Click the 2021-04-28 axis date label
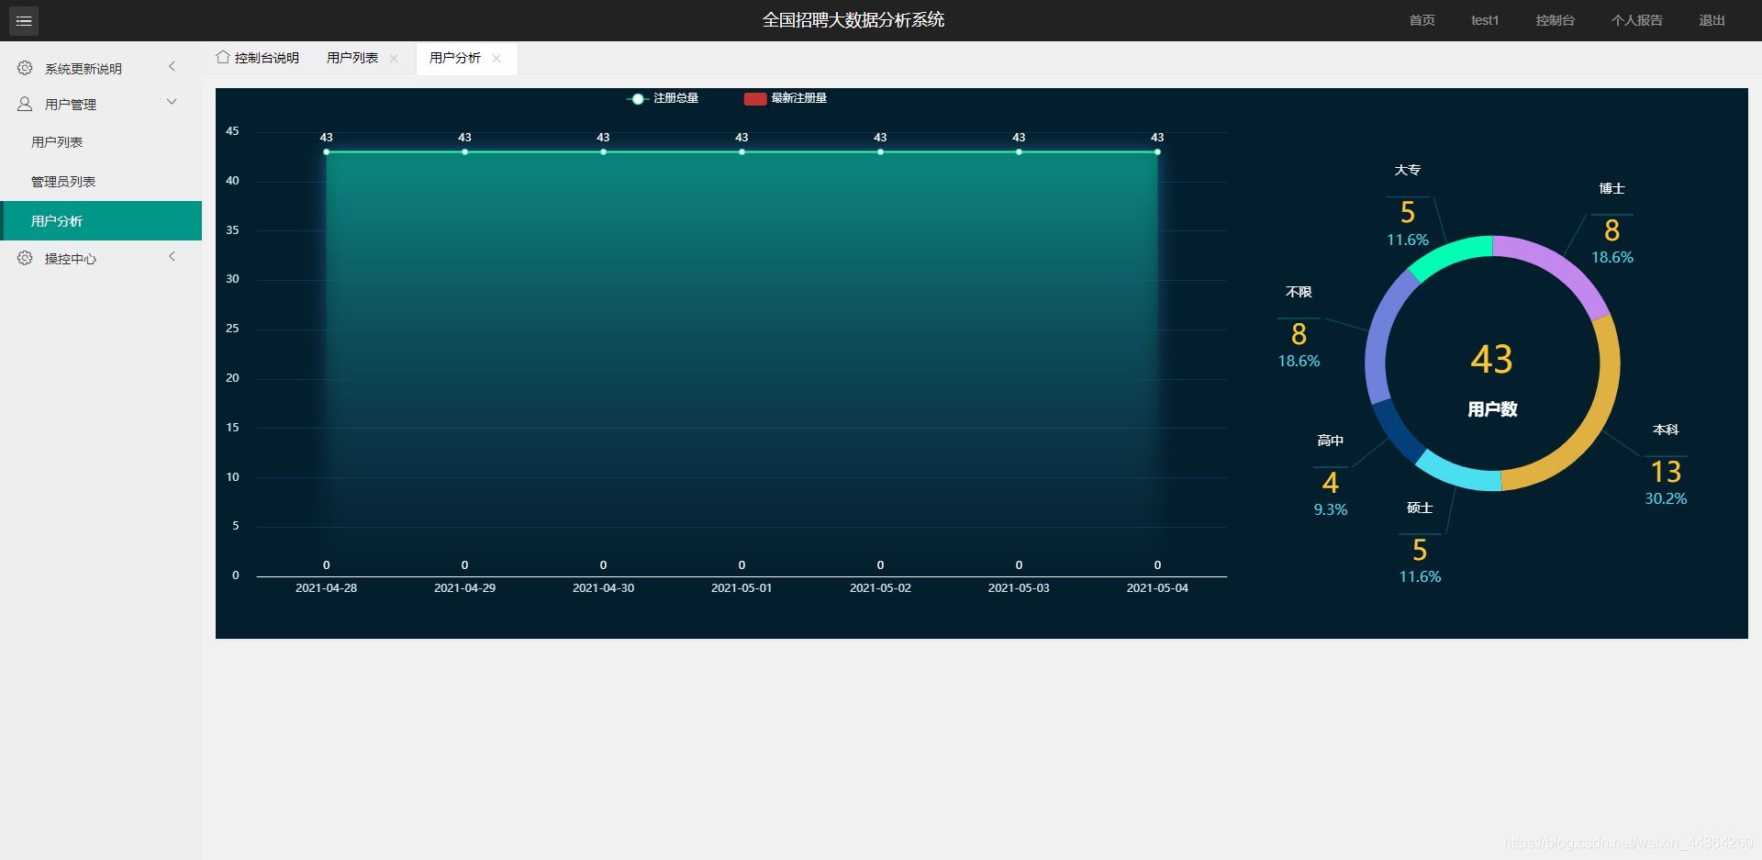The height and width of the screenshot is (860, 1762). (326, 587)
